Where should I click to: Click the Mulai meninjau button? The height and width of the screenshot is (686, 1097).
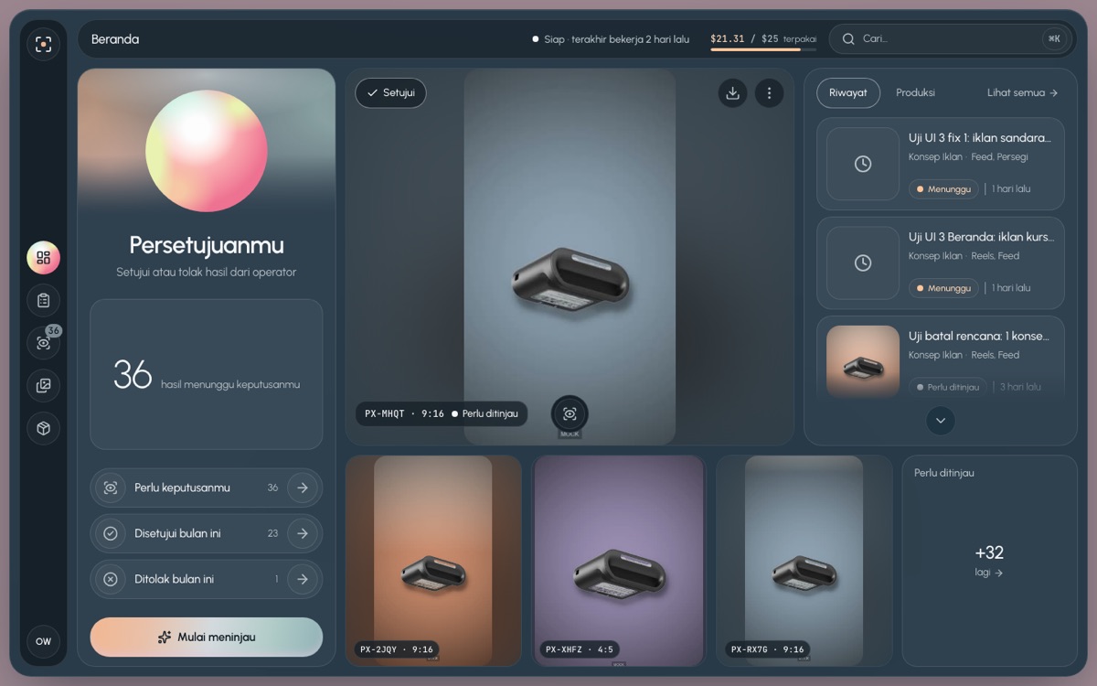207,638
